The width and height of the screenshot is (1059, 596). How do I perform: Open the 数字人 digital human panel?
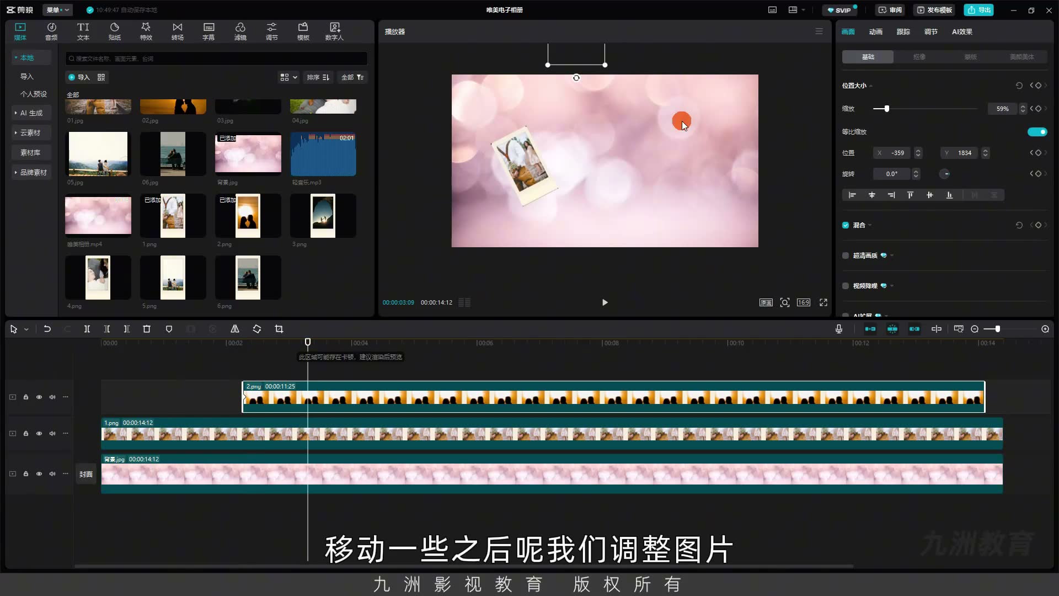click(334, 31)
